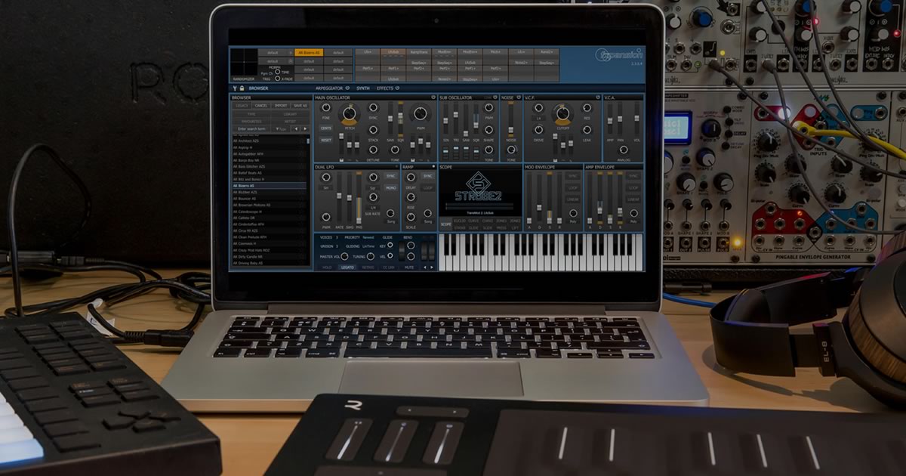Click the tuning fork icon beside Browser
The height and width of the screenshot is (476, 906).
[x=234, y=88]
